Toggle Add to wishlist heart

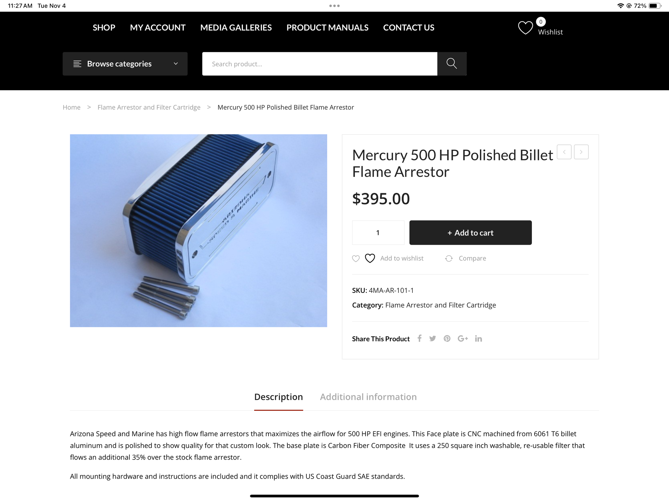pos(370,258)
